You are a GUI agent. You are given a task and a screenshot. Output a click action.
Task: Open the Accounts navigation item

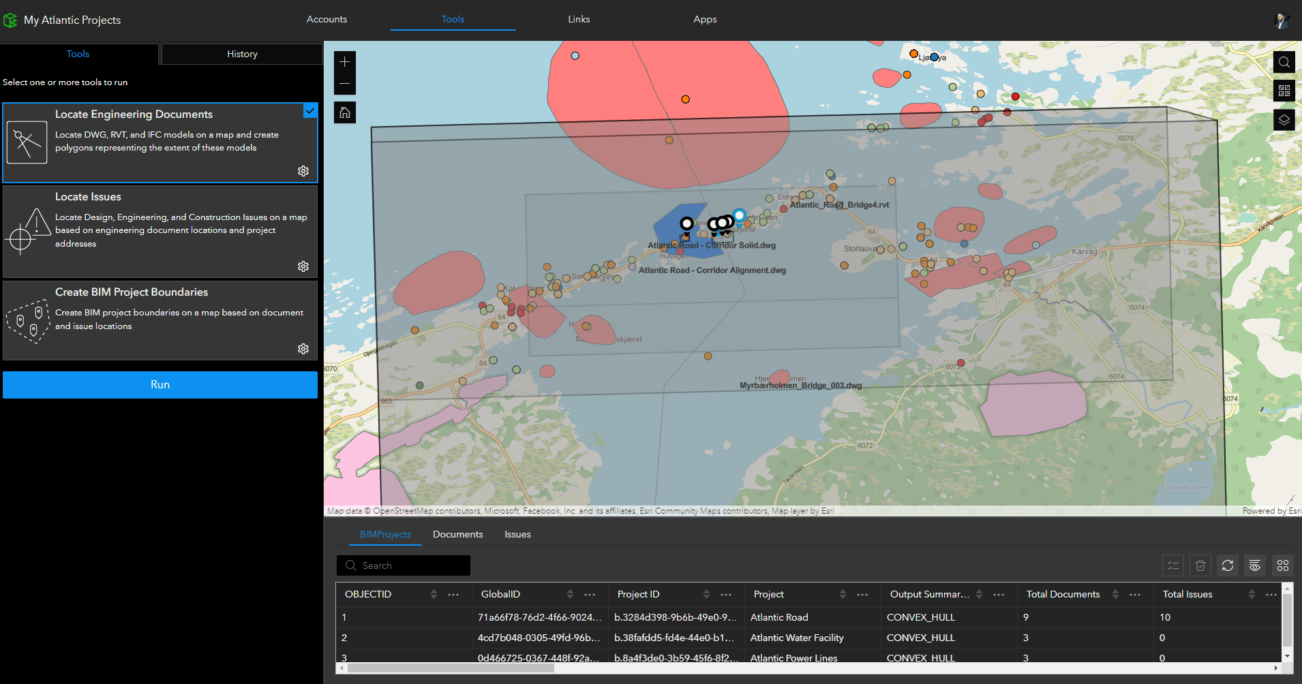coord(327,19)
